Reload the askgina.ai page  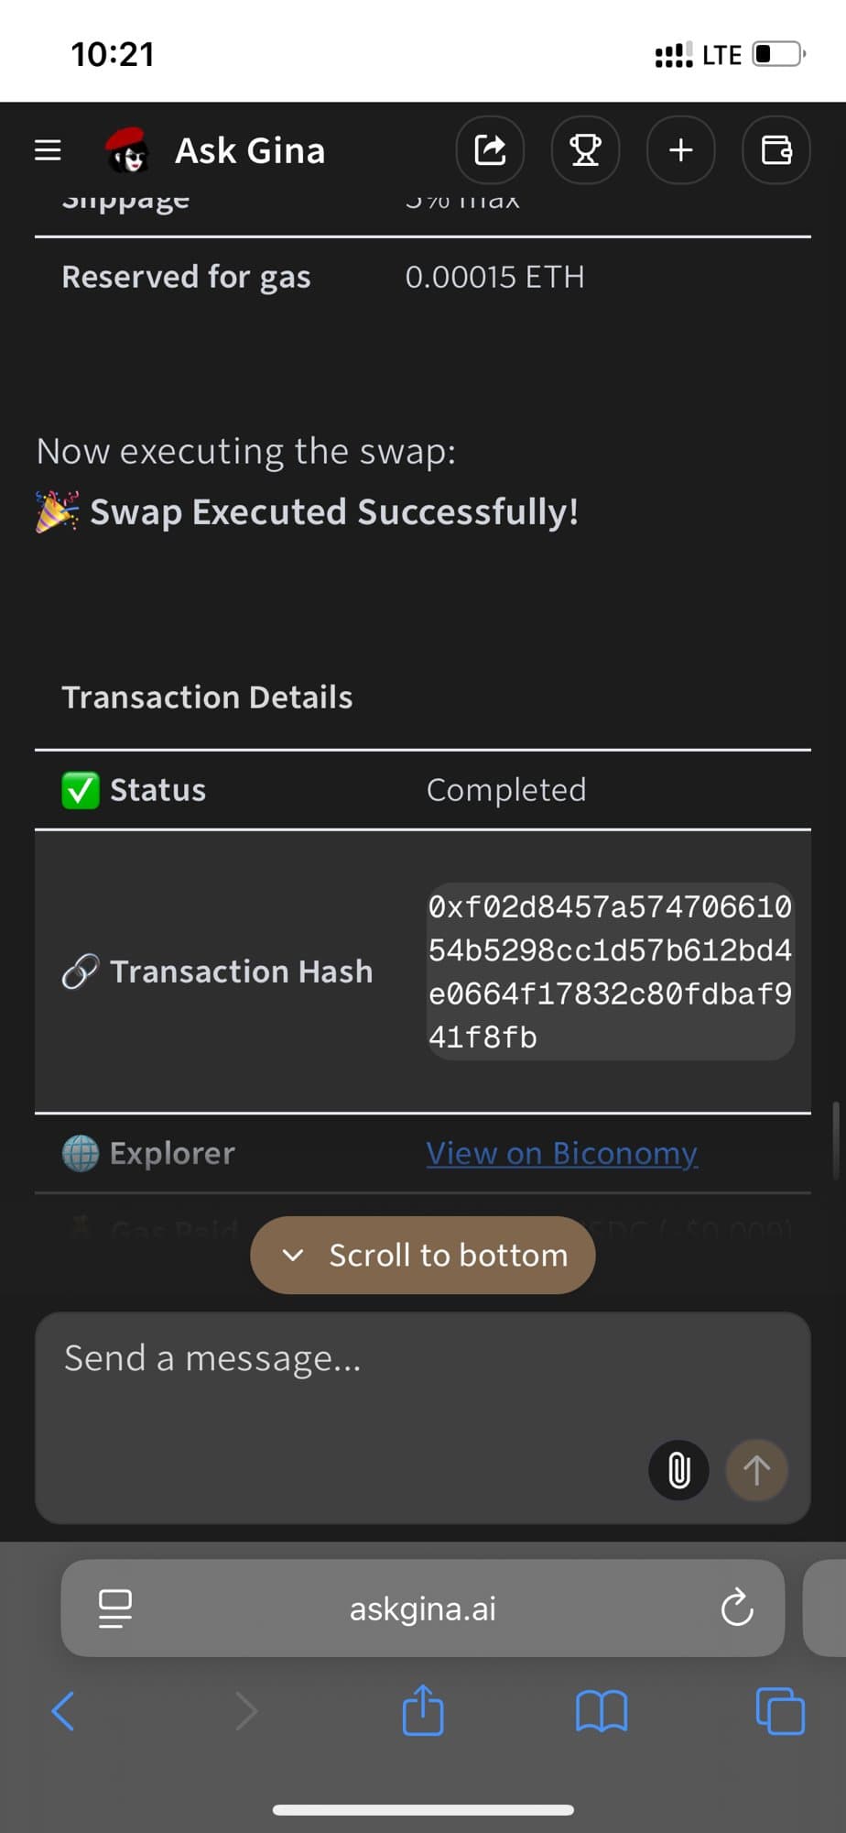[x=736, y=1608]
